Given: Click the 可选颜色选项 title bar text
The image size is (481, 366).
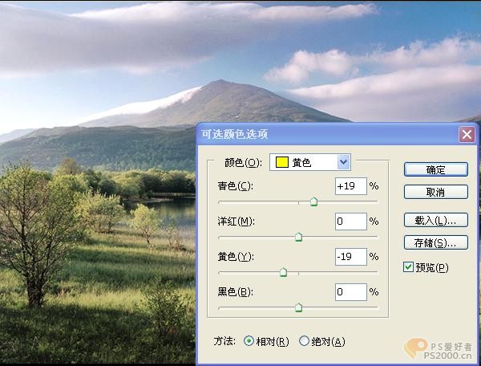Looking at the screenshot, I should [x=234, y=135].
